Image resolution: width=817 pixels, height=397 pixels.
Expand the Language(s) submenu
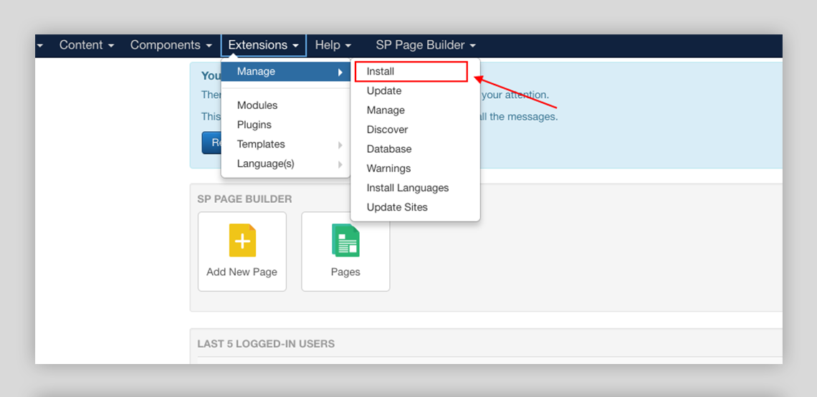pyautogui.click(x=266, y=163)
